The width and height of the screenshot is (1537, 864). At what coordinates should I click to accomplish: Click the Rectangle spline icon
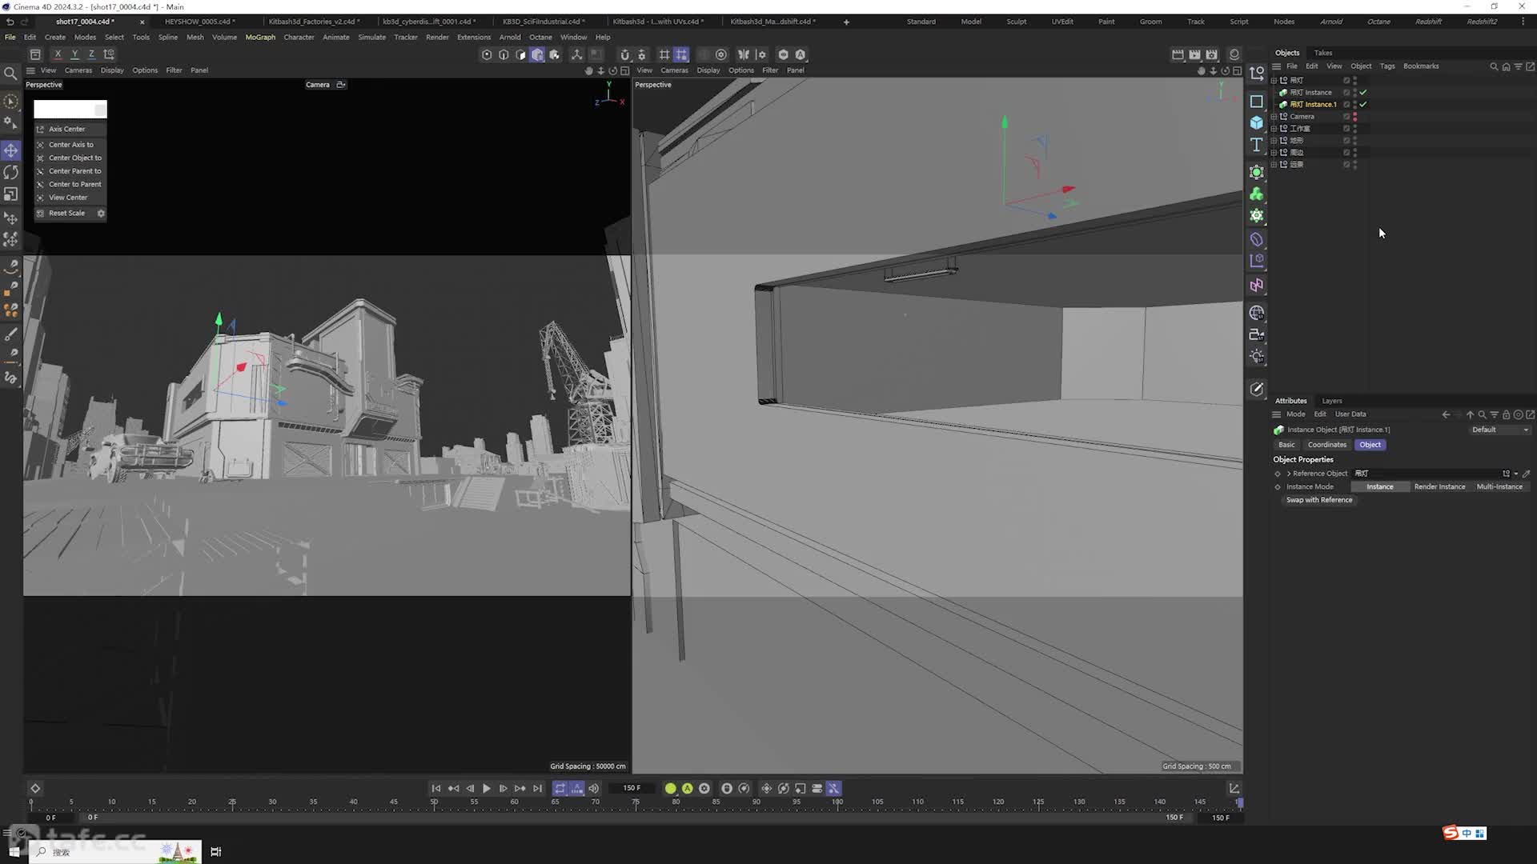click(1257, 102)
